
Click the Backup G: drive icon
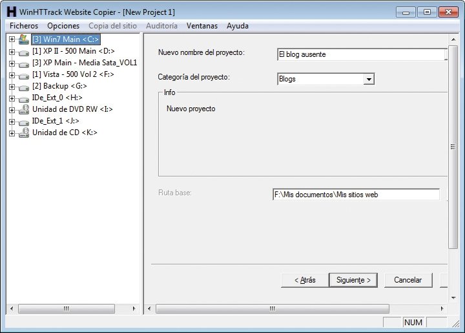[24, 88]
